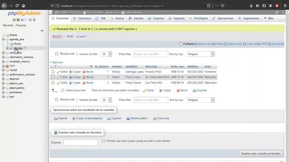Open phpMyAdmin home icon in sidebar
Viewport: 289px width, 162px height.
pos(14,20)
